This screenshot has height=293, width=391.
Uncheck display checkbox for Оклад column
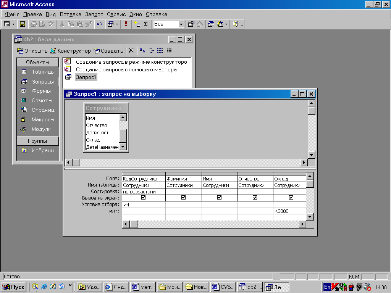(291, 198)
